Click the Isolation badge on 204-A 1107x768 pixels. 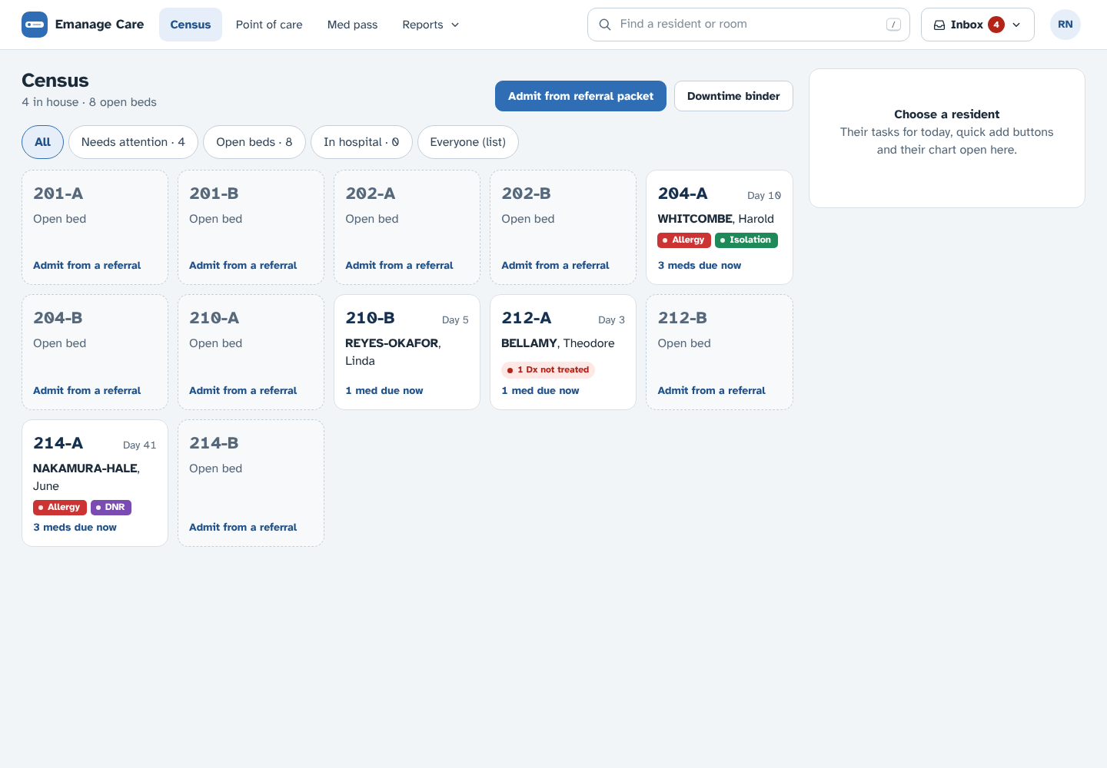pyautogui.click(x=746, y=240)
